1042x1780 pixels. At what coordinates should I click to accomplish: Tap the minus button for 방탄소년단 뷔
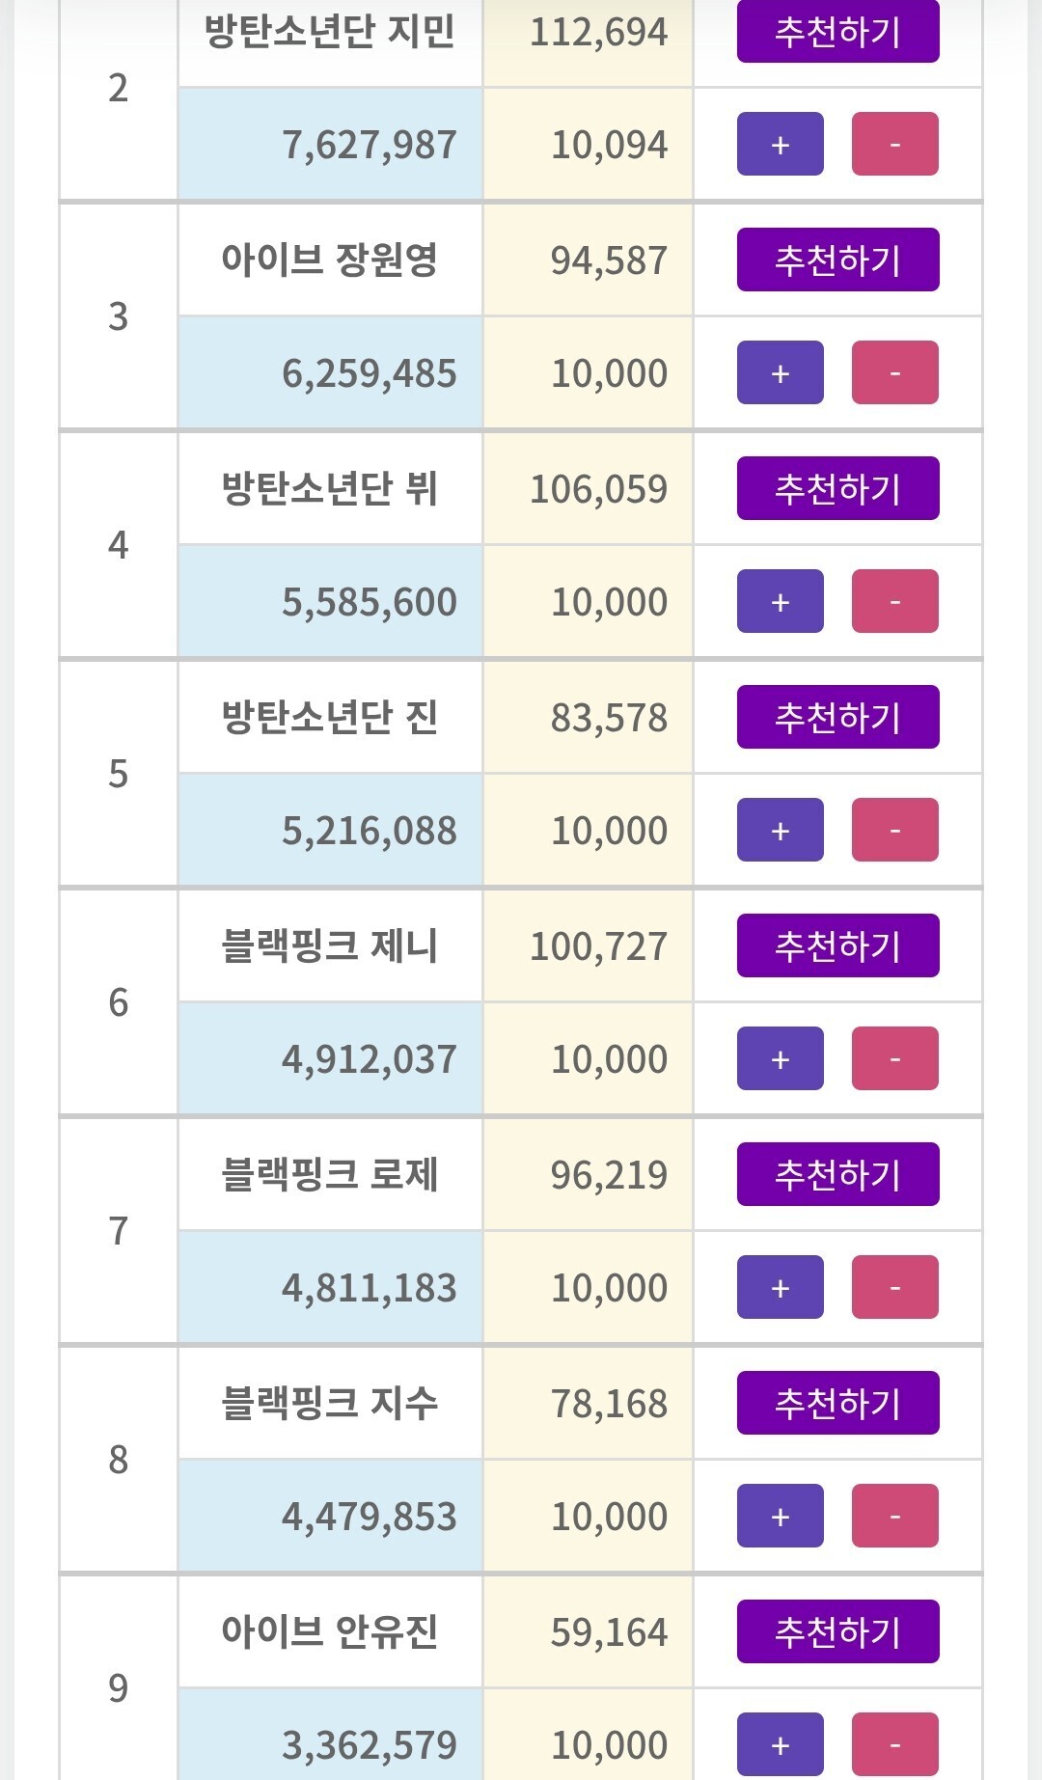tap(894, 602)
